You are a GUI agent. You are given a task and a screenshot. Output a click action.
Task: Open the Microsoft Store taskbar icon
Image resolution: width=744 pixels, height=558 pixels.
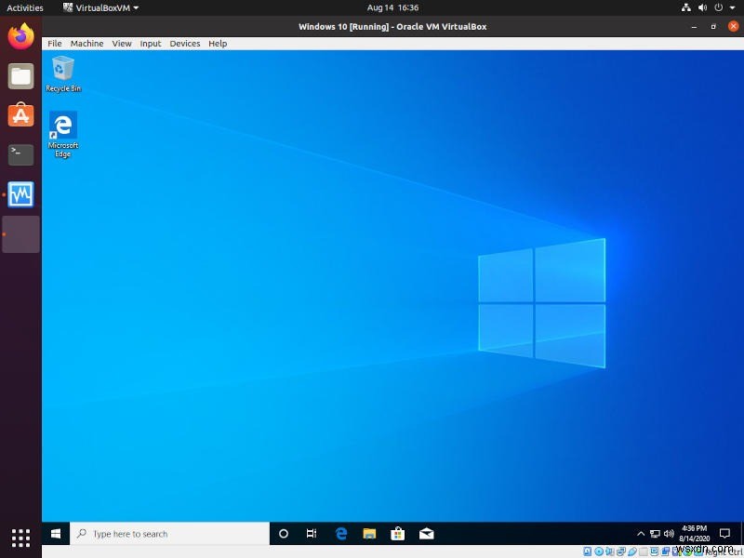(398, 533)
